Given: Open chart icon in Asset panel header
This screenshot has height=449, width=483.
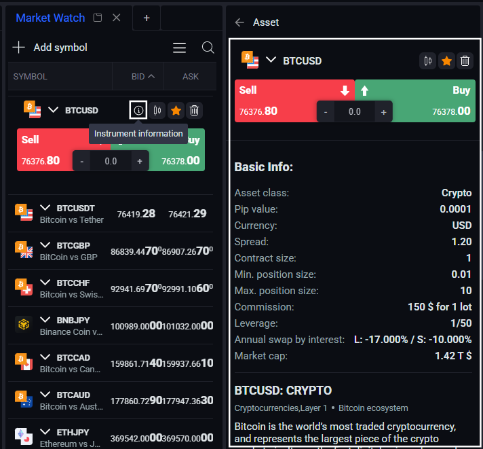Looking at the screenshot, I should click(x=427, y=60).
